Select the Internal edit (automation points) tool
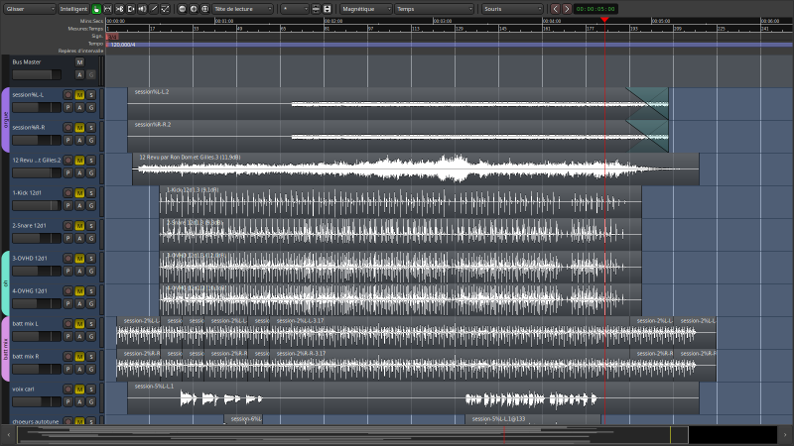Screen dimensions: 794x446 (x=165, y=9)
